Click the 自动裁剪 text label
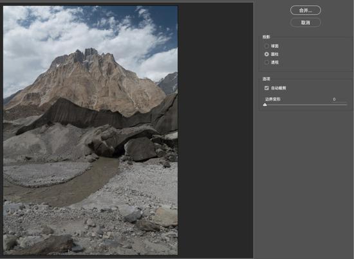Screen dimensions: 354x259 tap(279, 88)
